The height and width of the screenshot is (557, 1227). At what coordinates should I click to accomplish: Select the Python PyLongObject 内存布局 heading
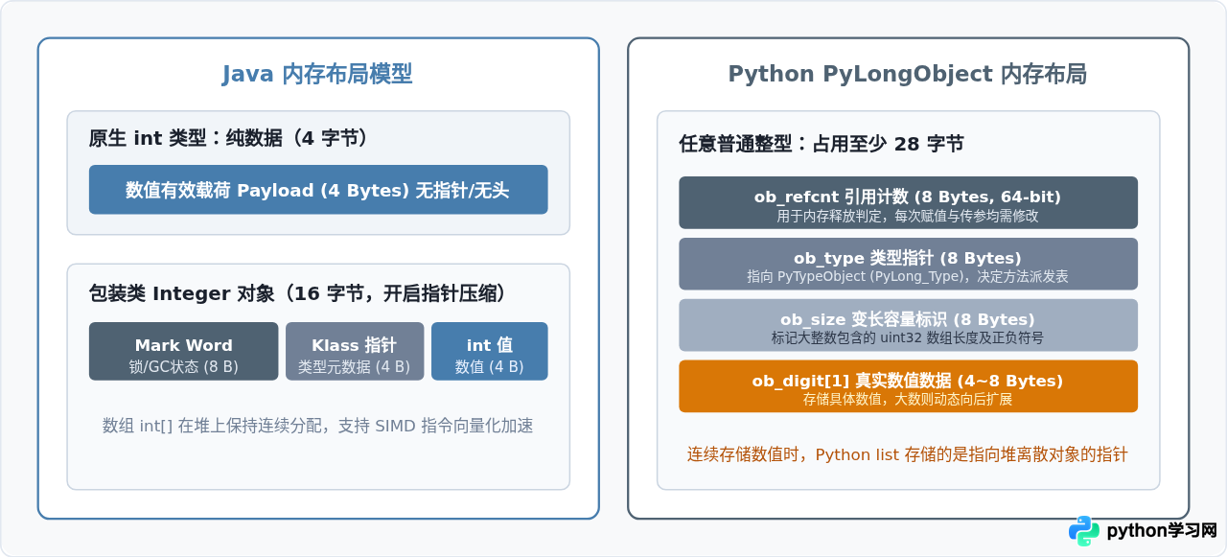(x=908, y=74)
